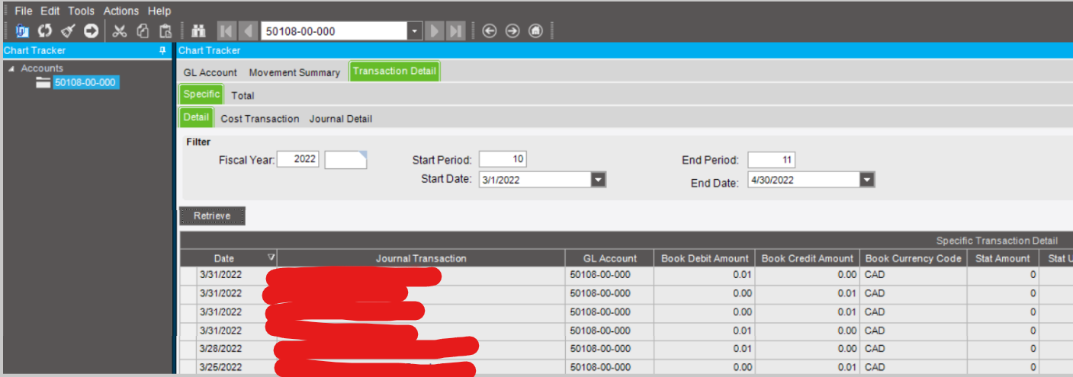This screenshot has width=1073, height=377.
Task: Open the Tools menu
Action: tap(81, 11)
